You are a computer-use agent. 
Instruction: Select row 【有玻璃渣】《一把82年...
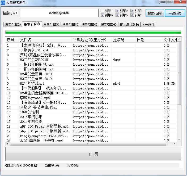91,103
